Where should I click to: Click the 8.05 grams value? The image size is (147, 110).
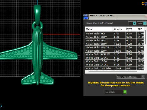coord(117,34)
